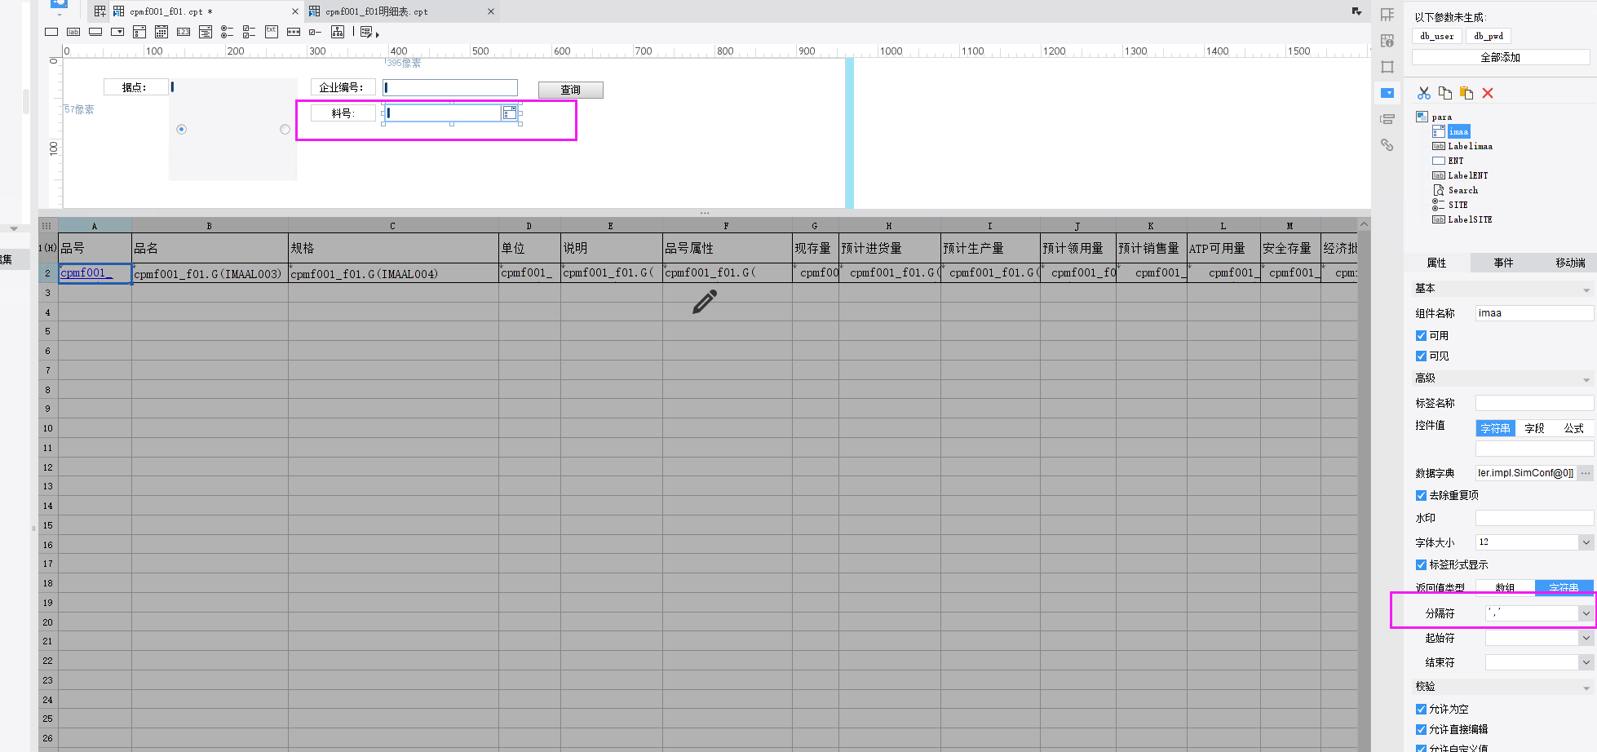Switch to cpmf001_f01.cpt tab
The image size is (1597, 752).
pos(170,11)
